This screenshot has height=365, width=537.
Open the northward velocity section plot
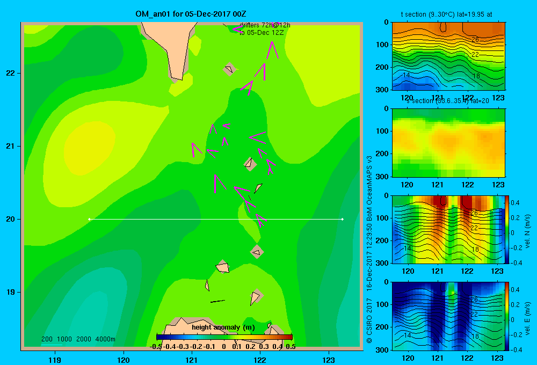tap(448, 229)
